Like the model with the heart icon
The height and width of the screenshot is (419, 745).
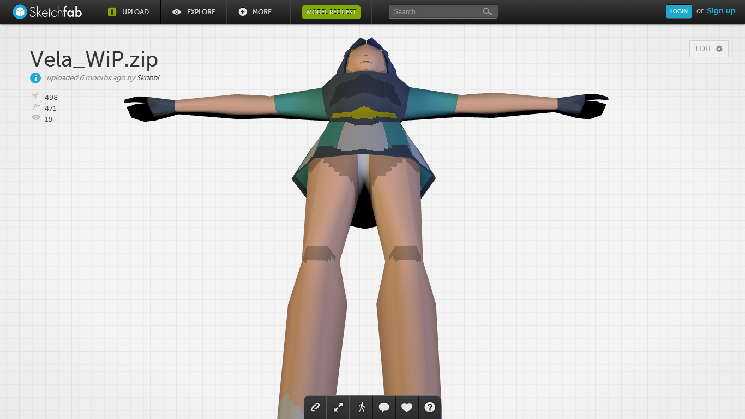pyautogui.click(x=407, y=407)
